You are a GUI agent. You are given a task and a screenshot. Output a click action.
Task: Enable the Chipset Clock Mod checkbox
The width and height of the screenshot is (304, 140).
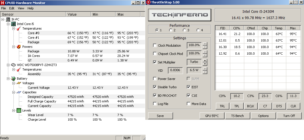click(155, 53)
